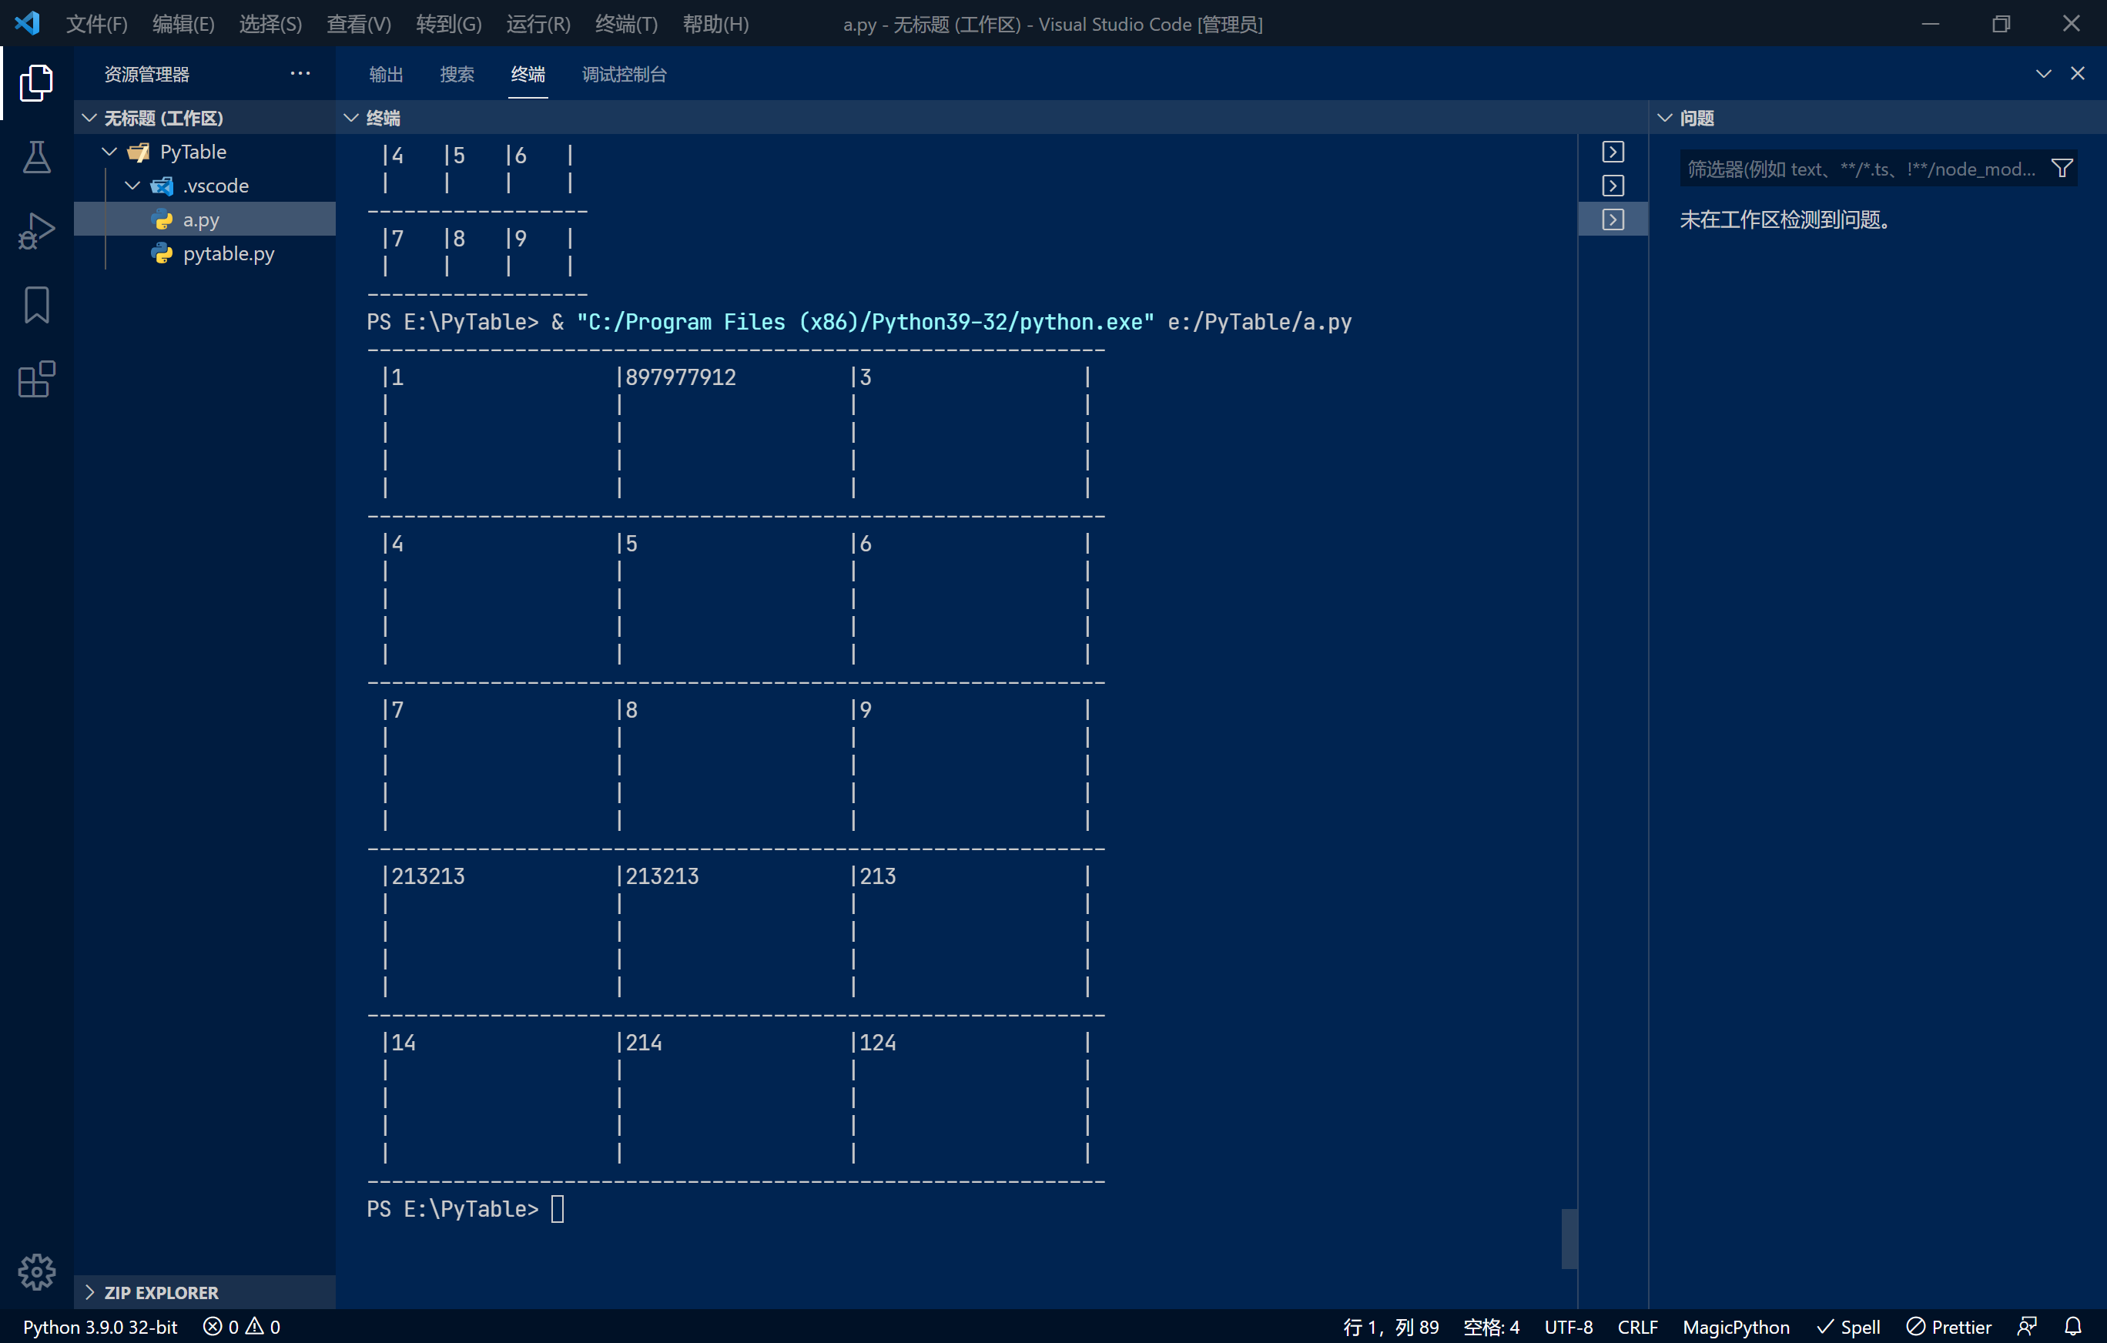Click 行 1, 列 89 cursor position

coord(1390,1326)
